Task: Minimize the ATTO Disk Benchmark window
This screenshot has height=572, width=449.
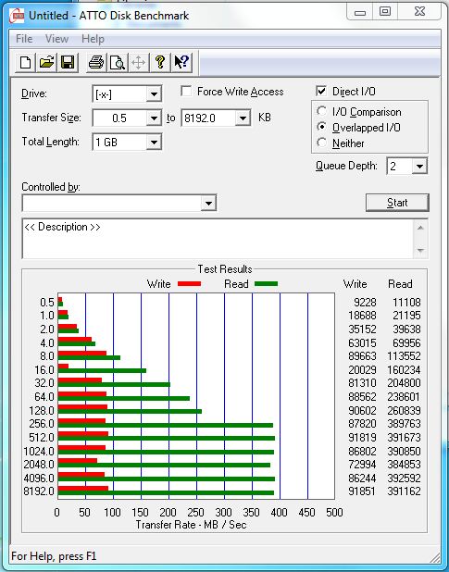Action: (360, 13)
